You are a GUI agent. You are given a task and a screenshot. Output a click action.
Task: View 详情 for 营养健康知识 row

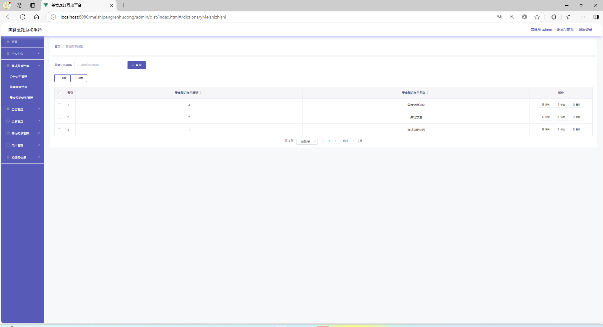(546, 105)
